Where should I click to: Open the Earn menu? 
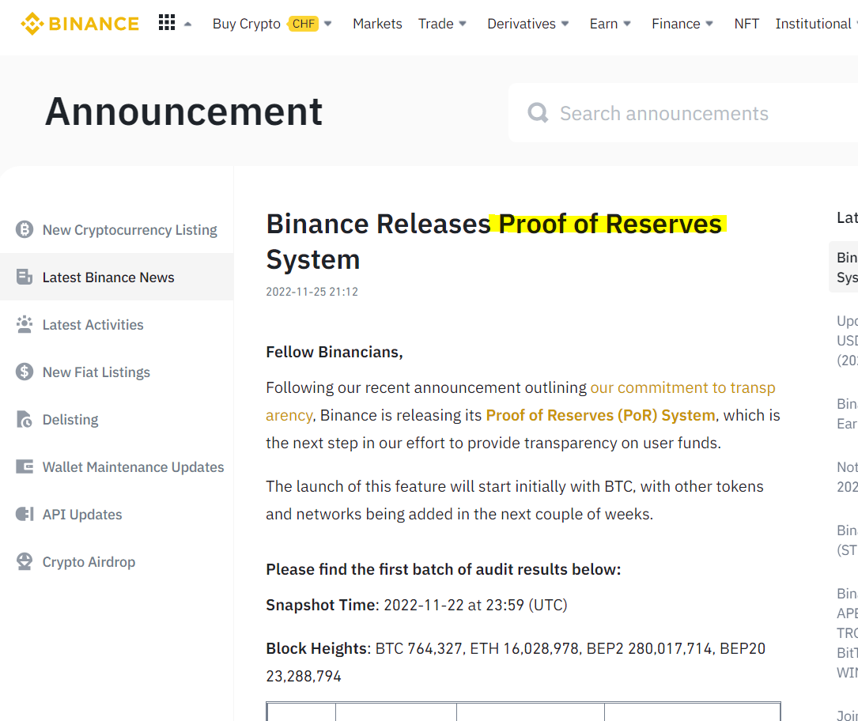pos(603,24)
